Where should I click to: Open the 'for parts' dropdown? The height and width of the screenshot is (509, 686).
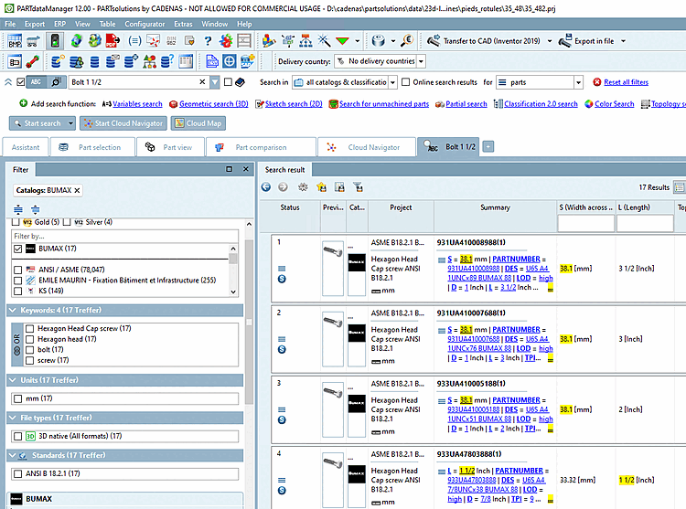[x=578, y=82]
